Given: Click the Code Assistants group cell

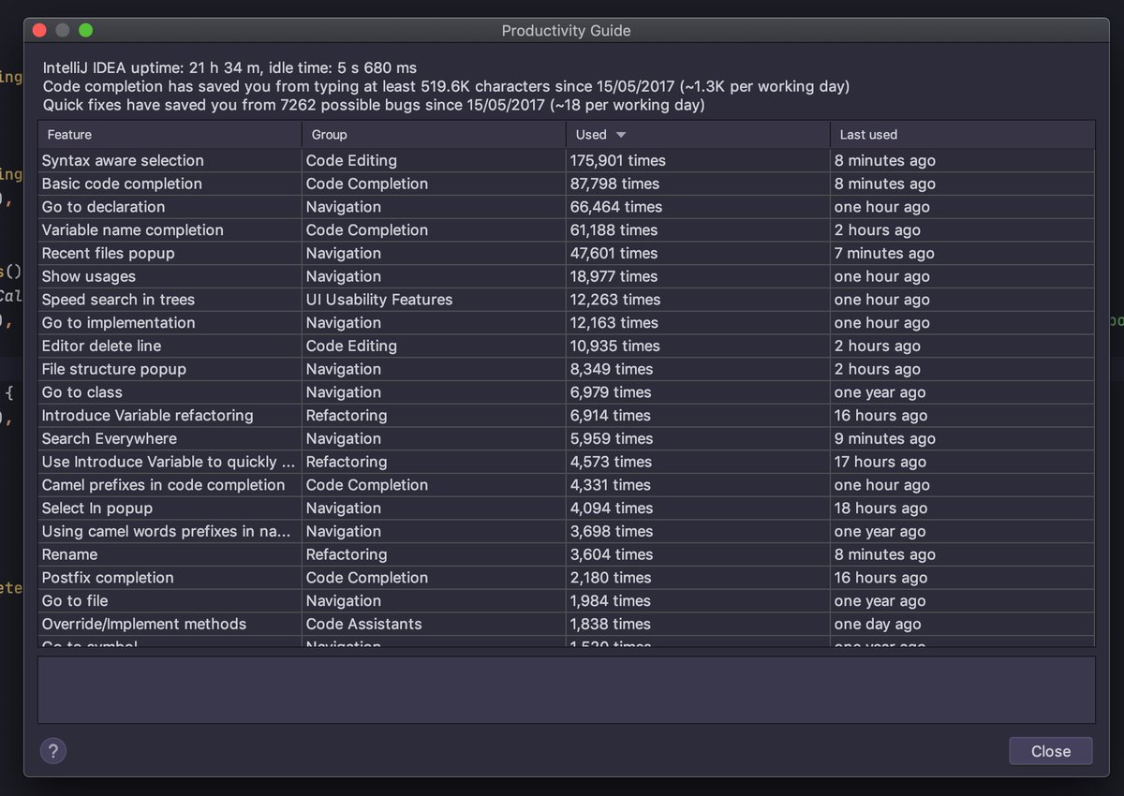Looking at the screenshot, I should click(x=434, y=624).
